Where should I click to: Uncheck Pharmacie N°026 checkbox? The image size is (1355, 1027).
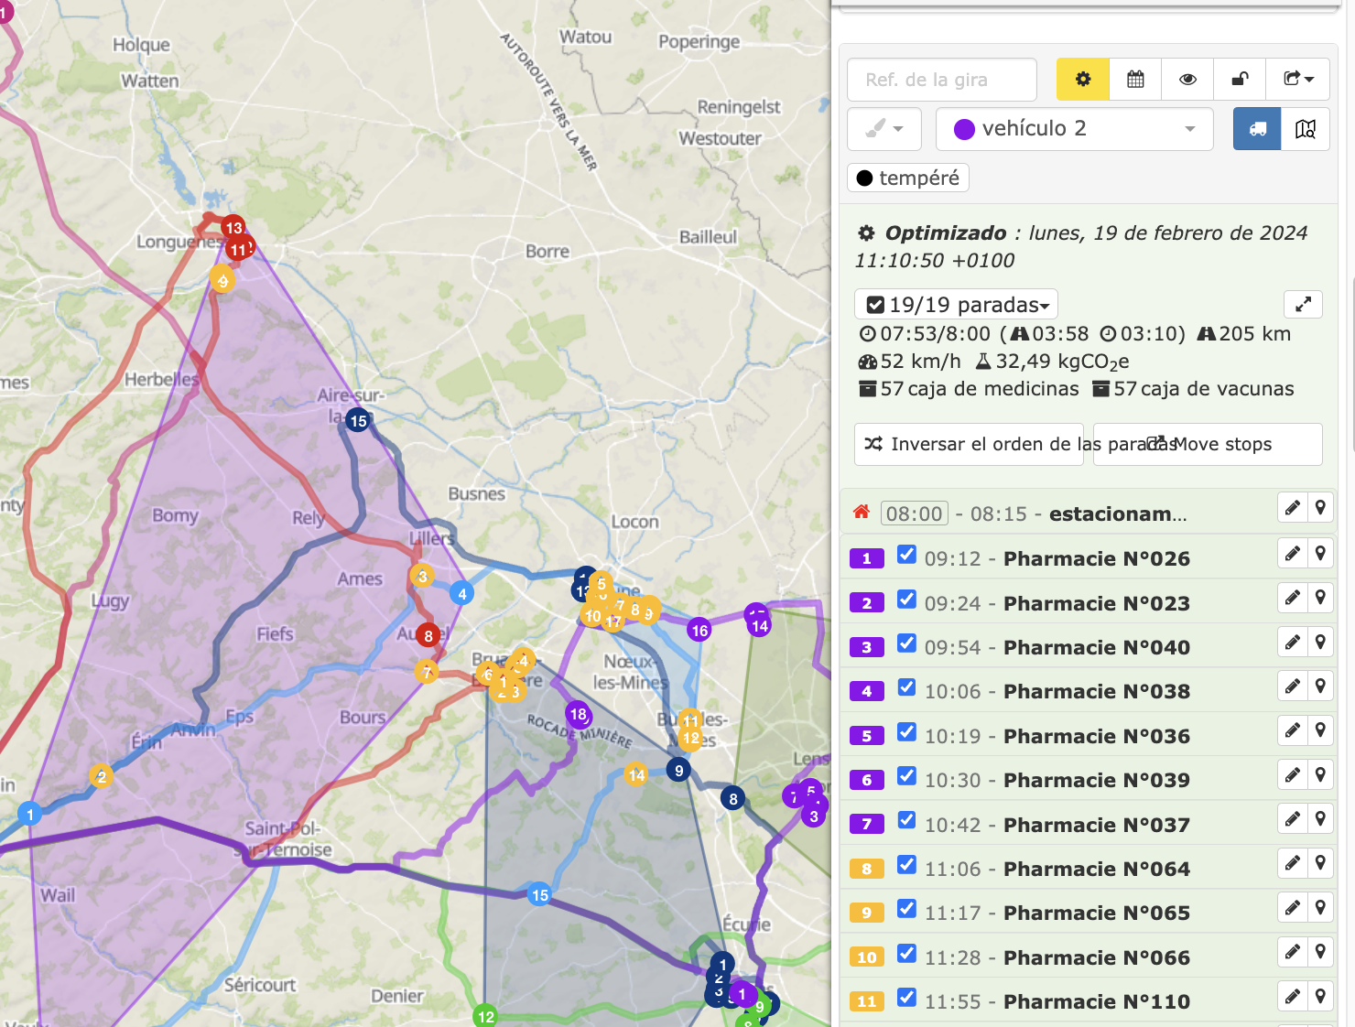[906, 555]
